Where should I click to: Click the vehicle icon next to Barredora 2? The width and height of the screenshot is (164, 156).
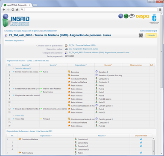[x=97, y=72]
